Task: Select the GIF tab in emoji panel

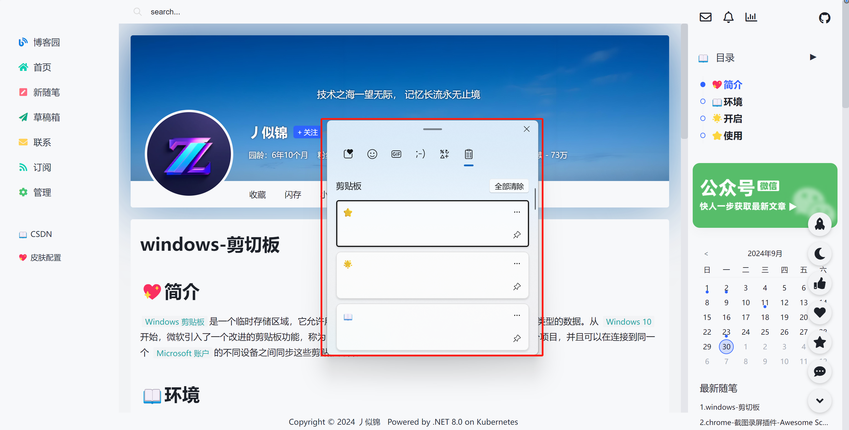Action: 396,154
